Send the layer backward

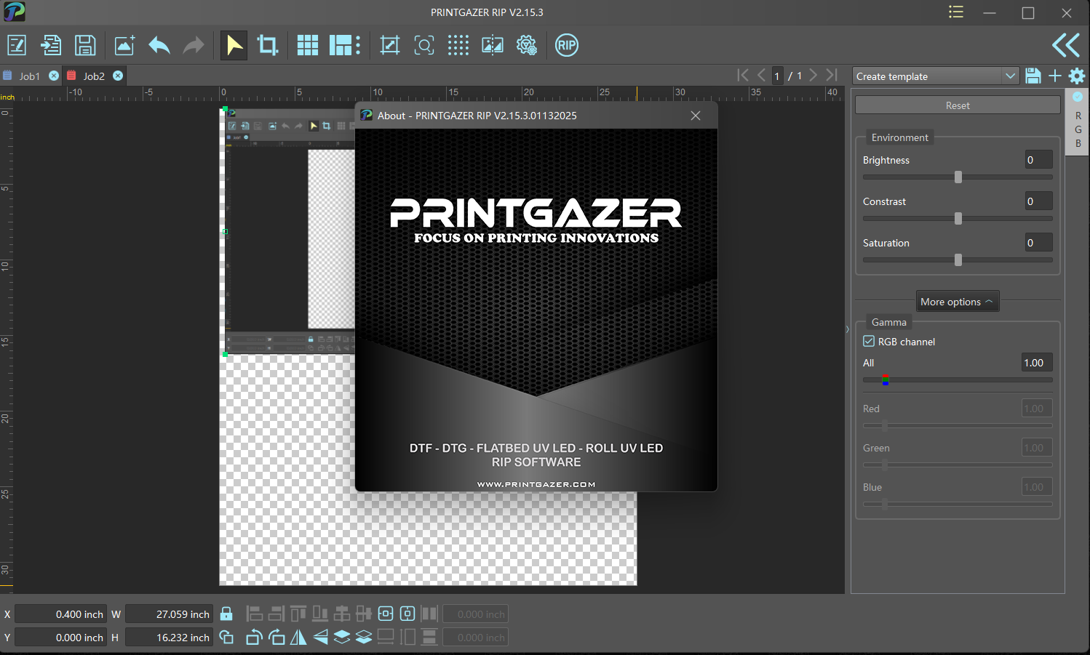(x=364, y=638)
